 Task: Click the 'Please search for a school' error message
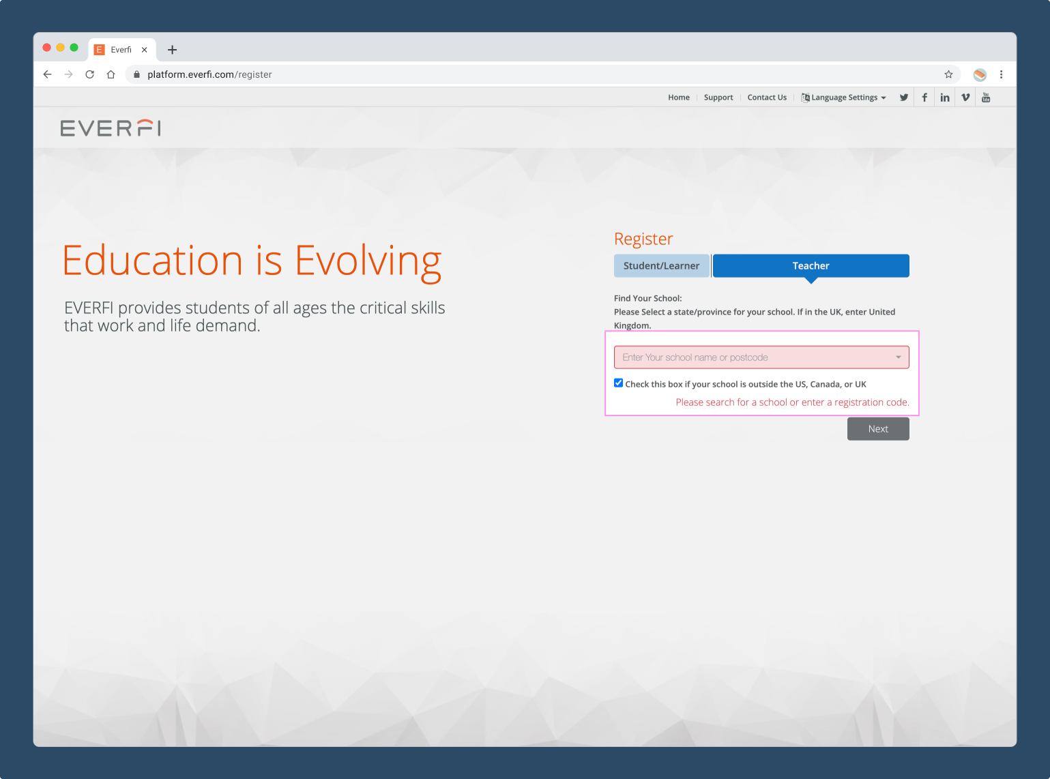click(x=792, y=402)
